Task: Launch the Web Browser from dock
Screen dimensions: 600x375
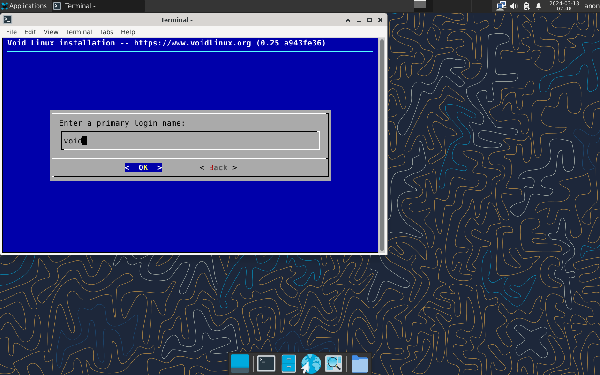Action: pyautogui.click(x=311, y=364)
